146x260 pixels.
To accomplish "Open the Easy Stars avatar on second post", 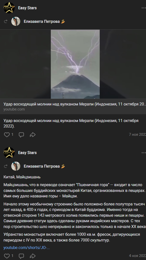I will tap(9, 153).
